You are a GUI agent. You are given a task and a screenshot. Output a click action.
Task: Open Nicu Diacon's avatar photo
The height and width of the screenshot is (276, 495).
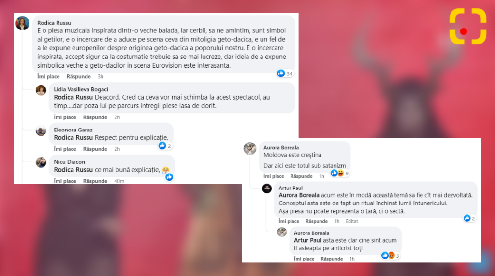[41, 162]
